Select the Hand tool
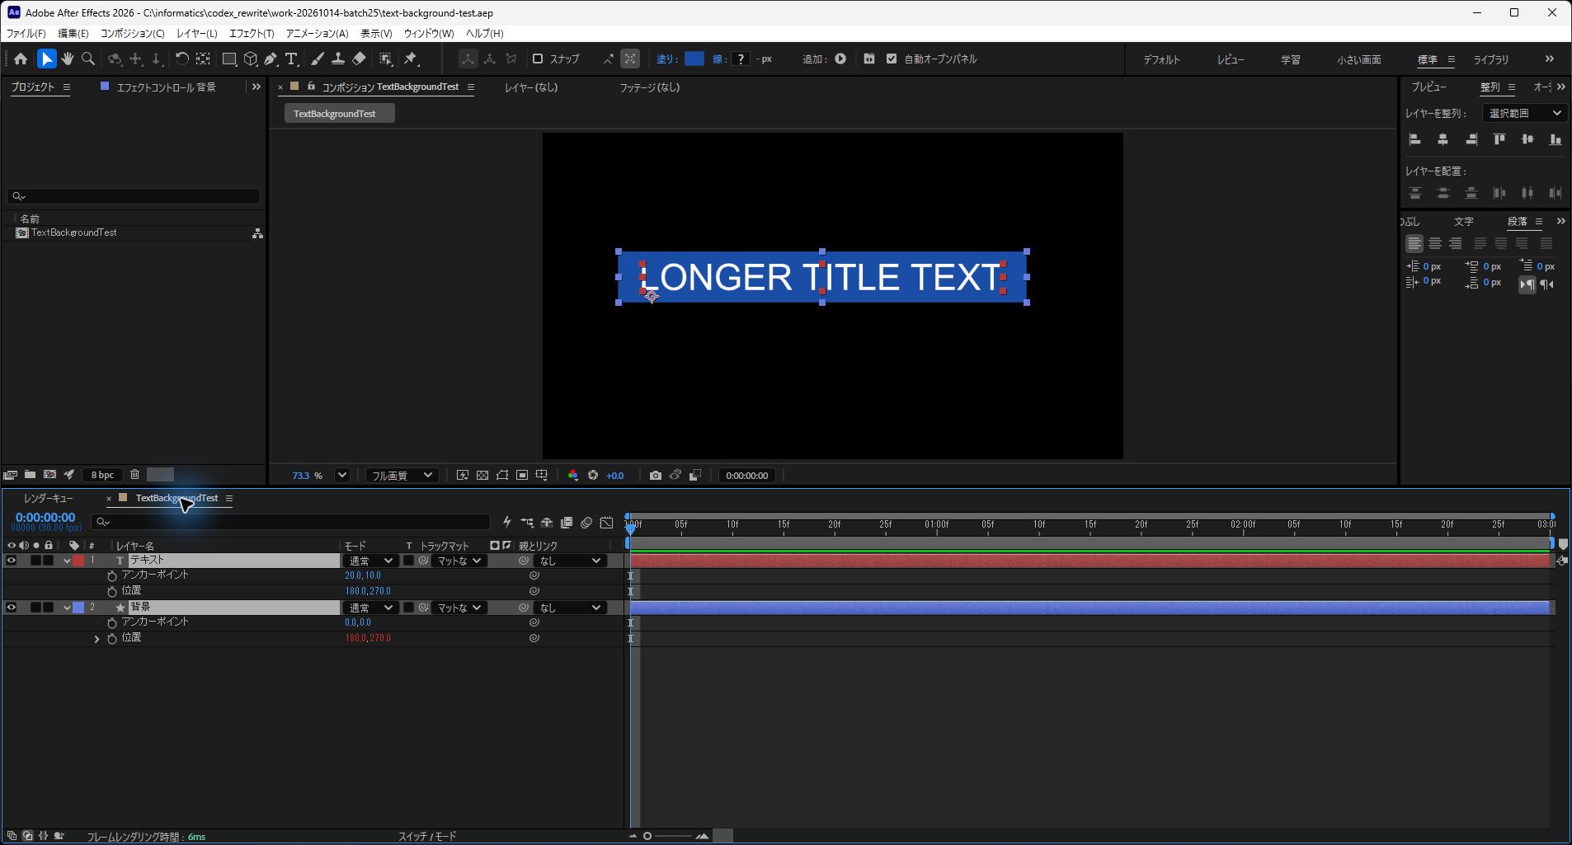 pos(68,59)
